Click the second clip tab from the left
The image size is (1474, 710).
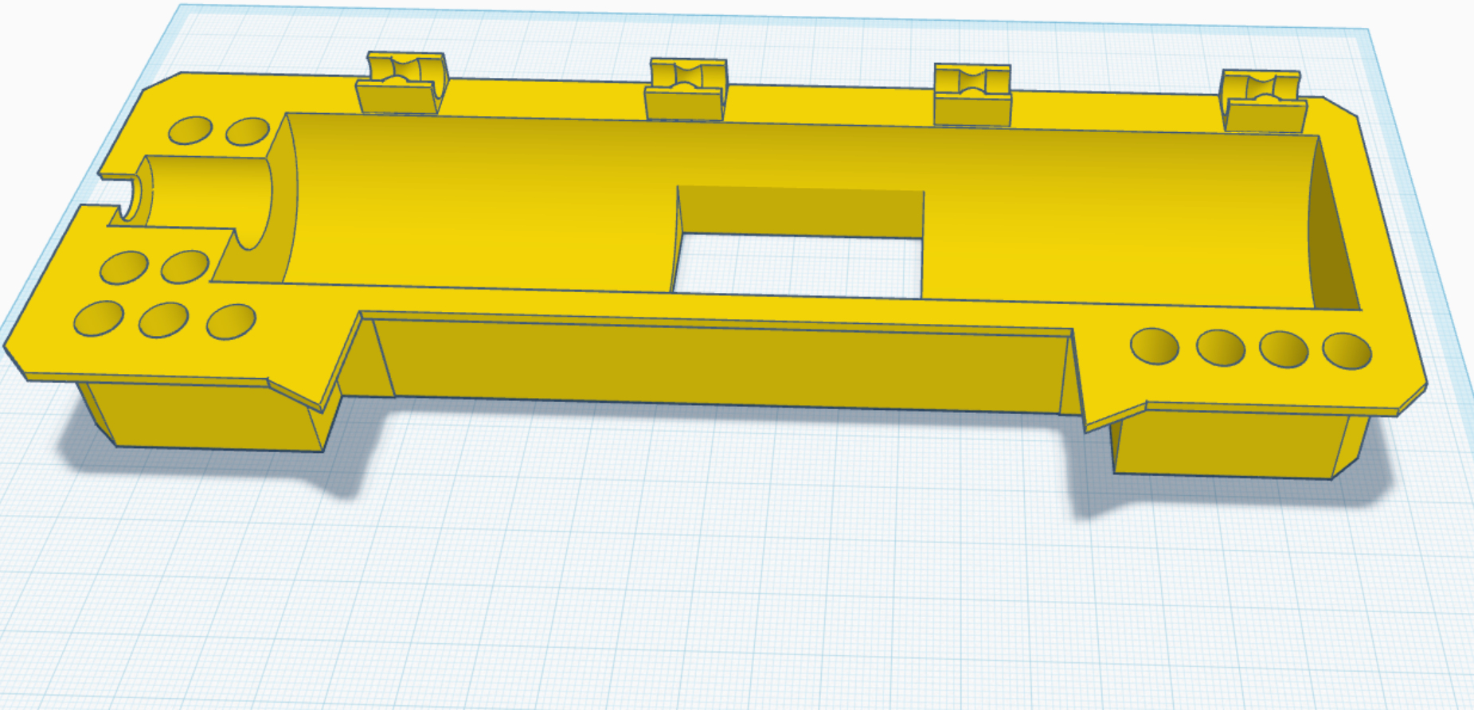686,88
